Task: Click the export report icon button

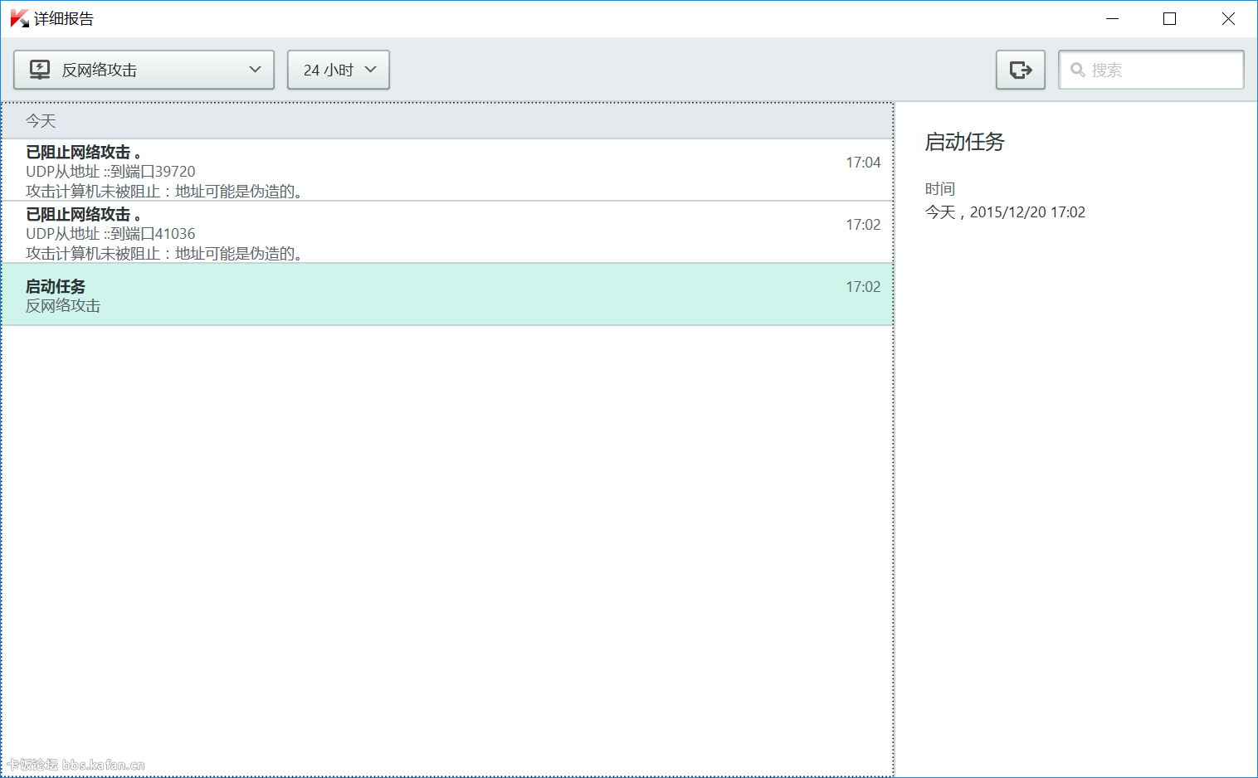Action: pos(1020,70)
